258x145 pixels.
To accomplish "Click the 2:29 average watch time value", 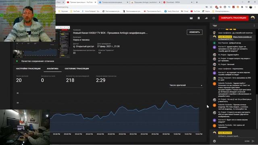I will (x=100, y=80).
